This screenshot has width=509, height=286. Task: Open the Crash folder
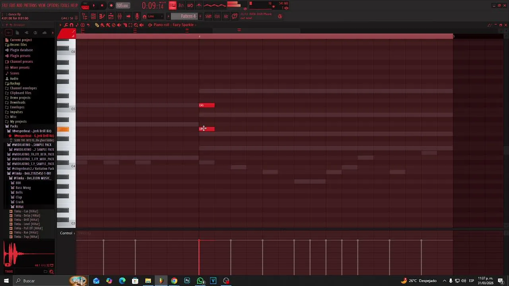(x=19, y=202)
